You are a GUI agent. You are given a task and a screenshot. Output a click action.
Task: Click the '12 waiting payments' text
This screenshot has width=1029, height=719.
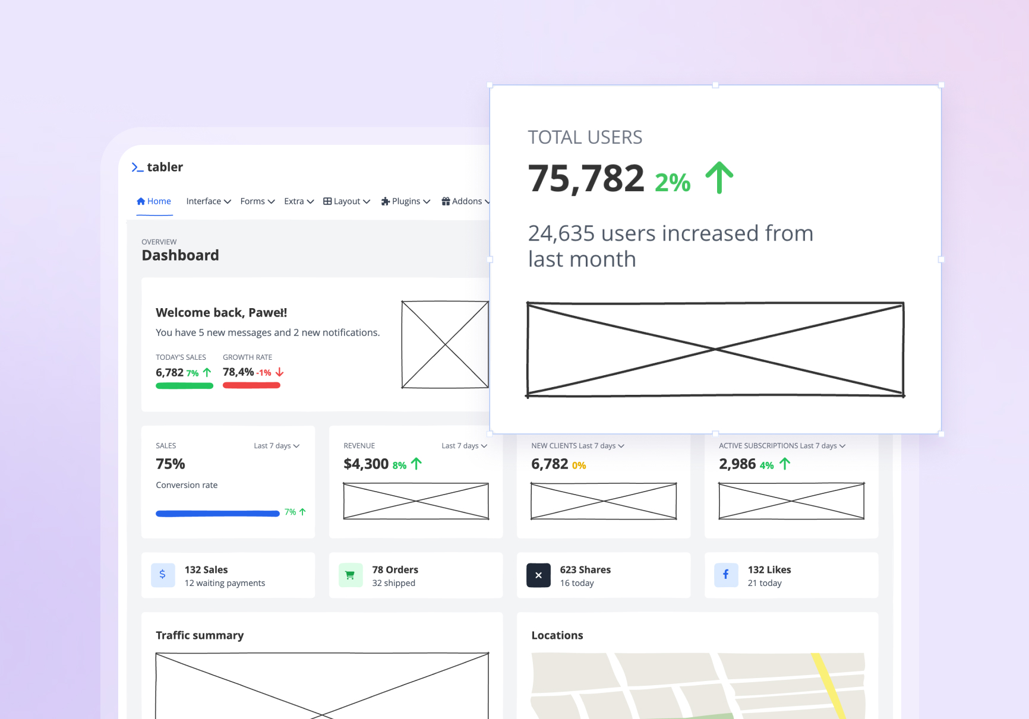[225, 583]
